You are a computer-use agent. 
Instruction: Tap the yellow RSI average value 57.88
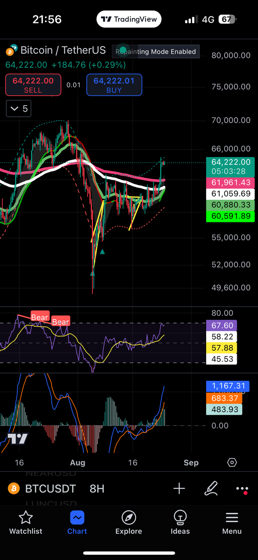point(222,347)
